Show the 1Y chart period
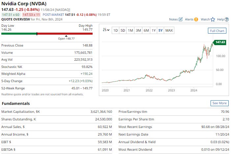Screen dimensions: 231x154 pyautogui.click(x=154, y=31)
